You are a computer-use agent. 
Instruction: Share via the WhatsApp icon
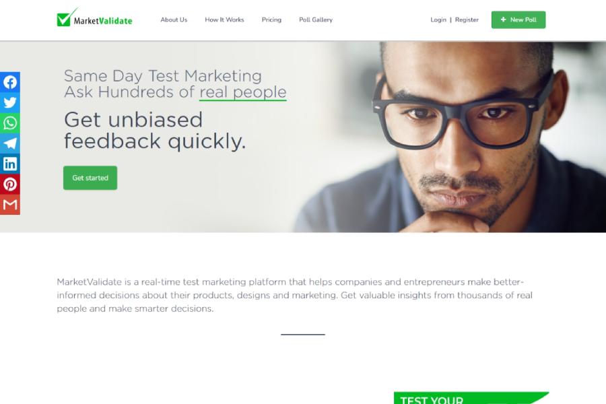coord(10,123)
